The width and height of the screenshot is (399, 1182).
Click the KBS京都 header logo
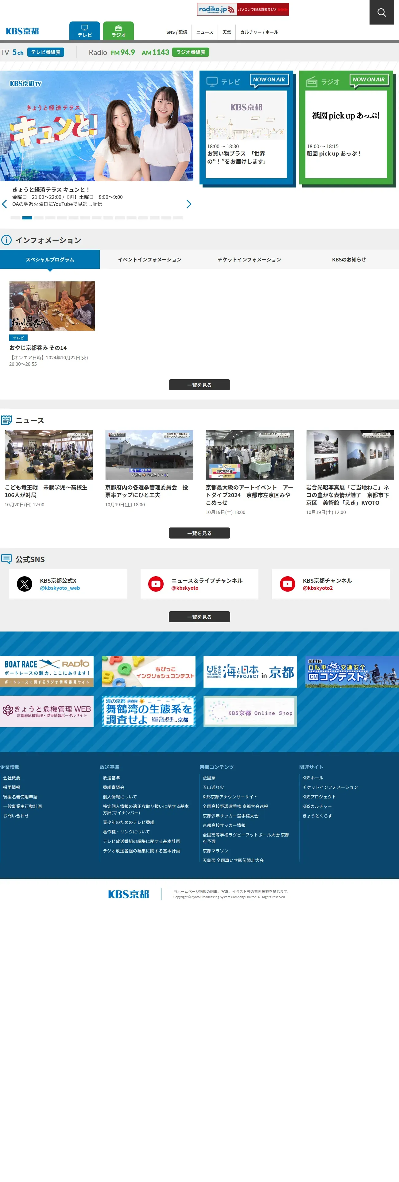click(22, 31)
